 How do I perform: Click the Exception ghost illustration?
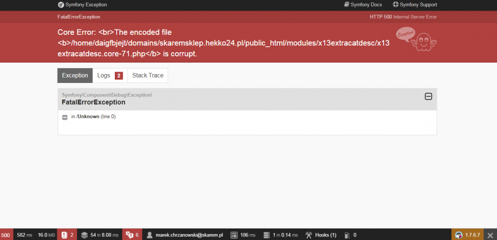[416, 39]
